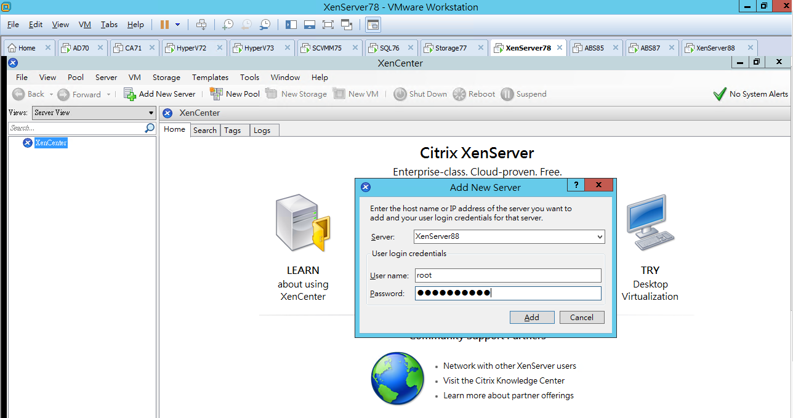Open Visit the Citrix Knowledge Center link
Viewport: 793px width, 418px height.
[x=504, y=380]
